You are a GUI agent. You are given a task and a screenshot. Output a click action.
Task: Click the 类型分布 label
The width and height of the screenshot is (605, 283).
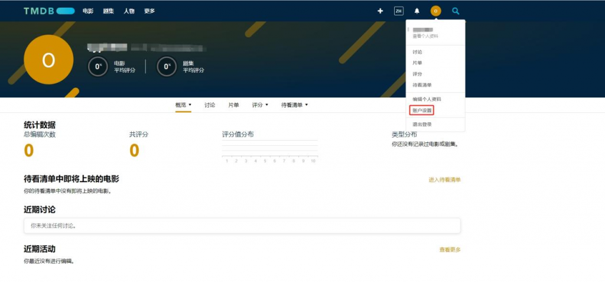pyautogui.click(x=404, y=134)
